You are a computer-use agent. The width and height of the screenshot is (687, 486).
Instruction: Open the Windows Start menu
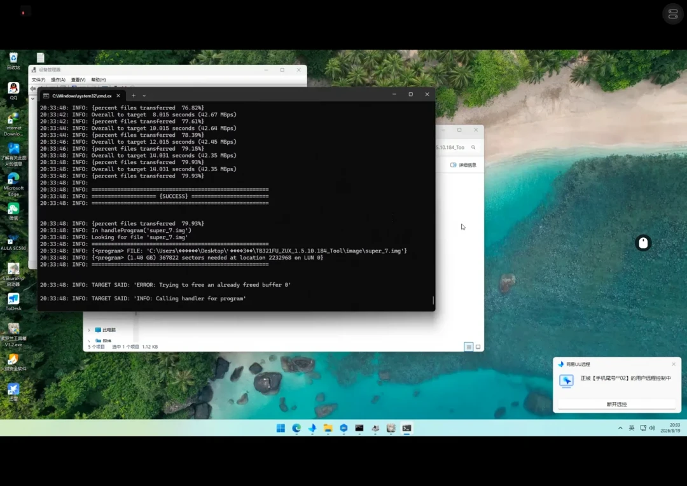tap(281, 428)
